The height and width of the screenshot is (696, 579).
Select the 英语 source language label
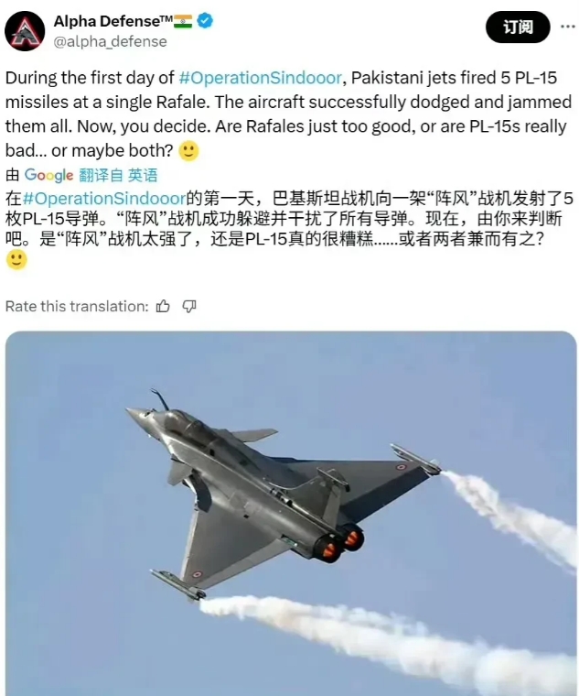[143, 175]
